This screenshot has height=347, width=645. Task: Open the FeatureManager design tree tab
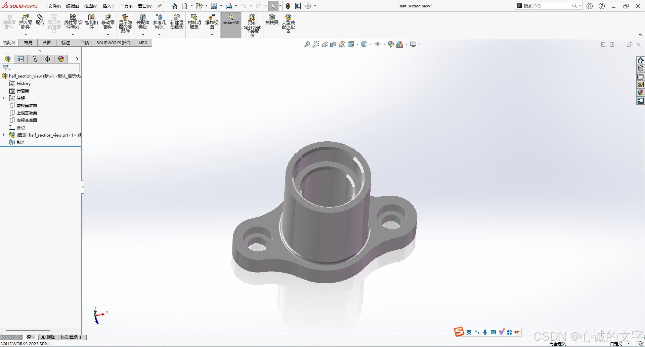pos(7,59)
